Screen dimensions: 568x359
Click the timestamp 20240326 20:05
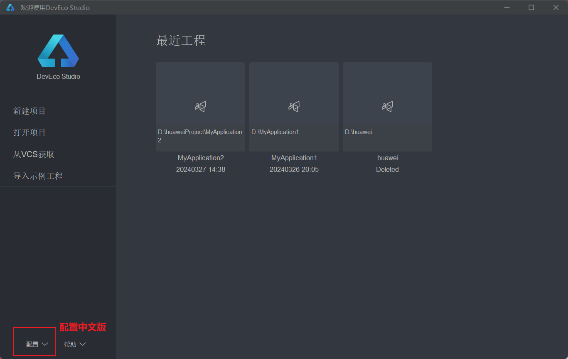coord(294,169)
